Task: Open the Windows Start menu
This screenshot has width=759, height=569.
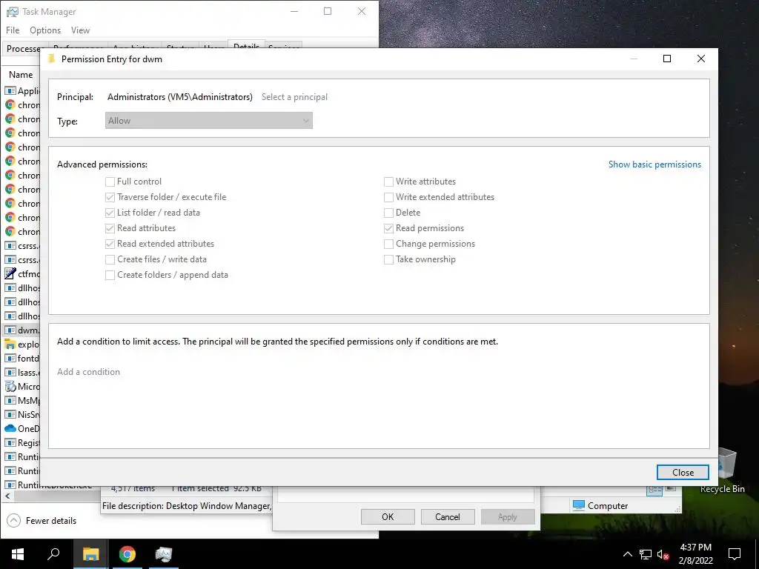Action: coord(18,554)
